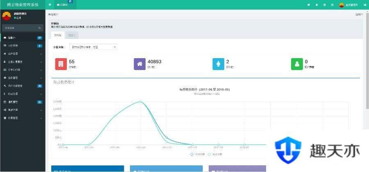Click the 小 badge beside 小区管理

[40, 46]
